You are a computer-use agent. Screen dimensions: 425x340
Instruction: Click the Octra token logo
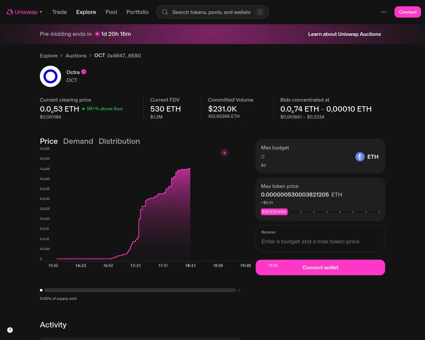tap(50, 76)
